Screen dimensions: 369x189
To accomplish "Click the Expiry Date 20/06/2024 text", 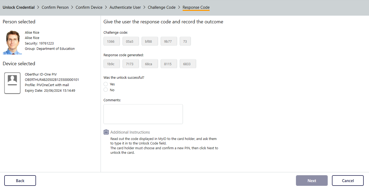I will pos(50,90).
